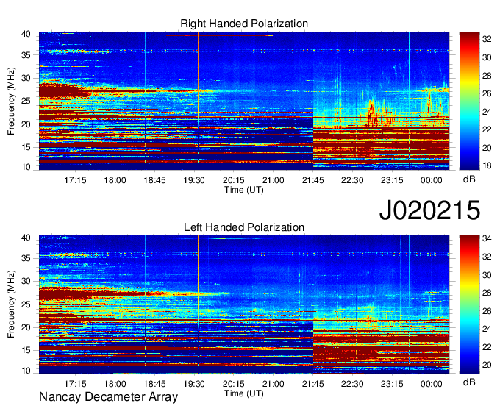Click the left-handed spectrogram plot area
The image size is (500, 406).
[x=244, y=304]
